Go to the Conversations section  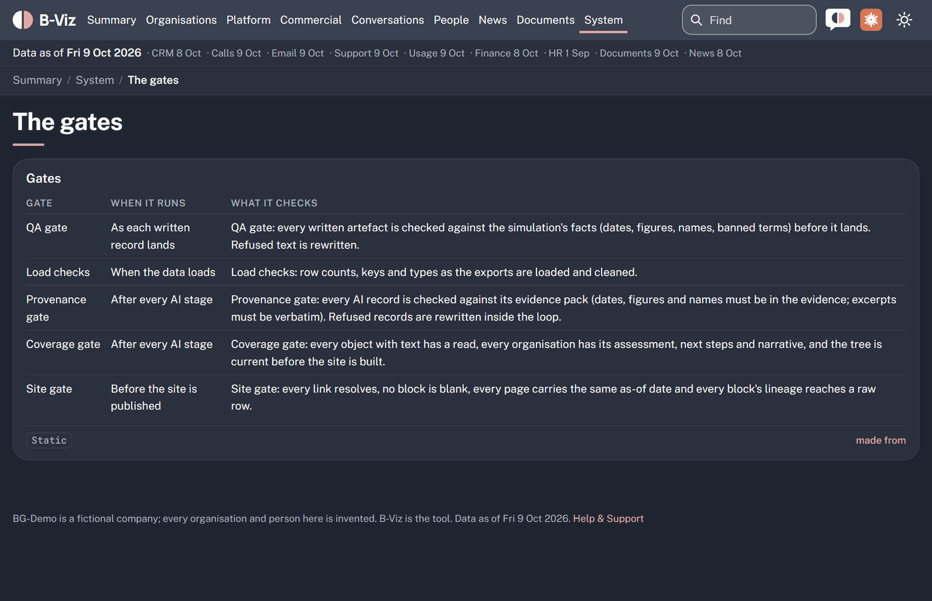[387, 20]
